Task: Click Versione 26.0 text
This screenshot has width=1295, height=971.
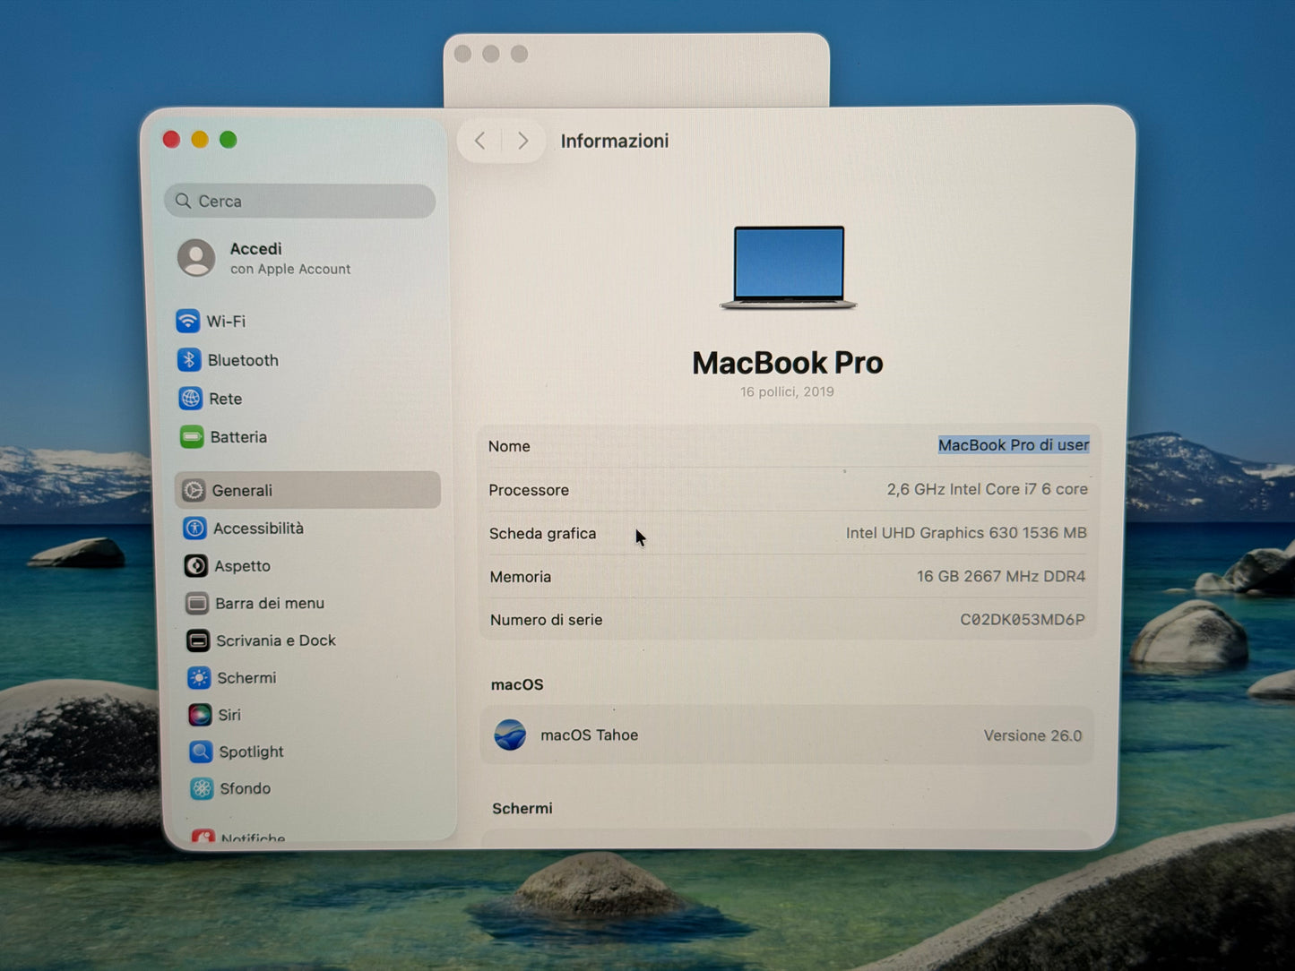Action: 1032,735
